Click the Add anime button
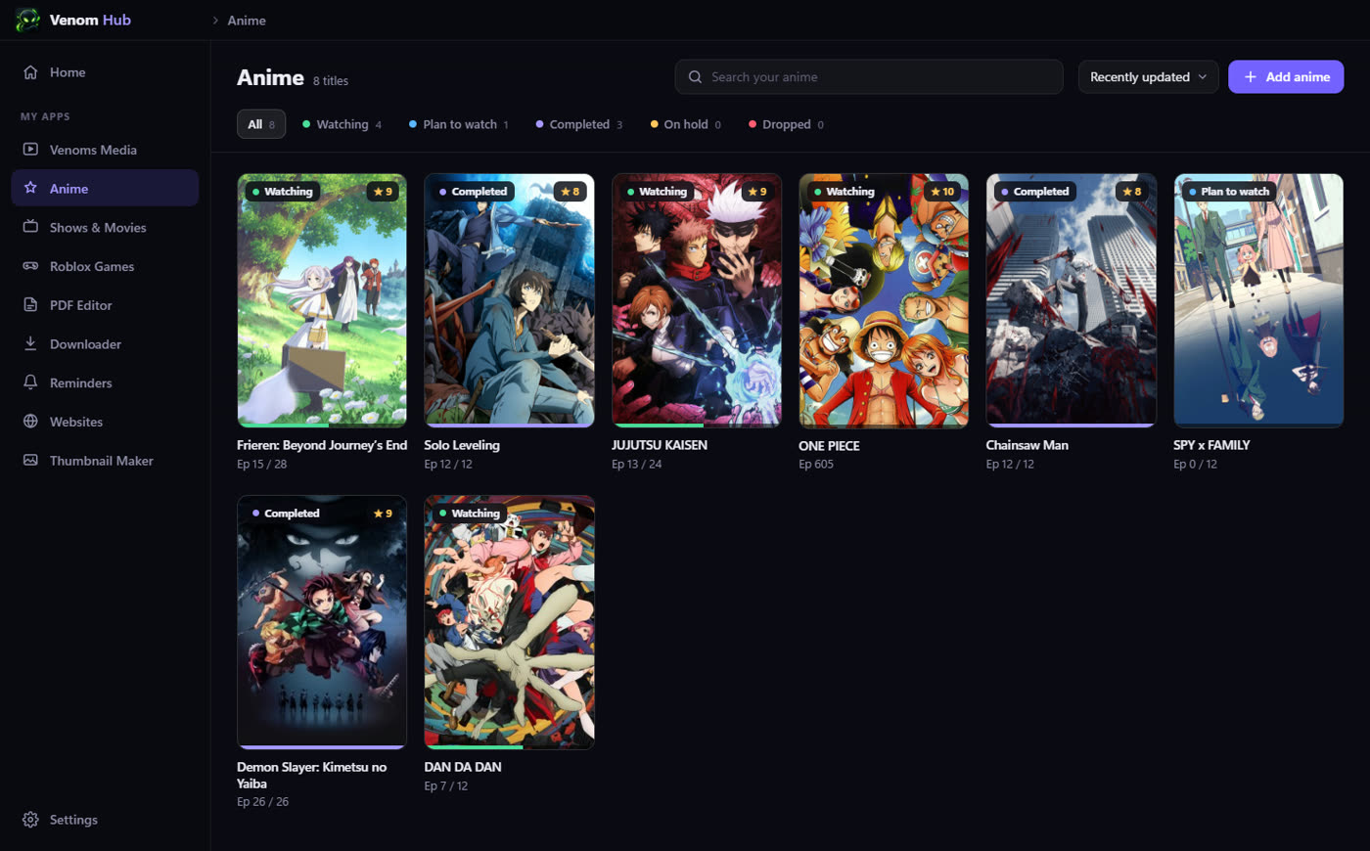Image resolution: width=1370 pixels, height=851 pixels. tap(1286, 77)
